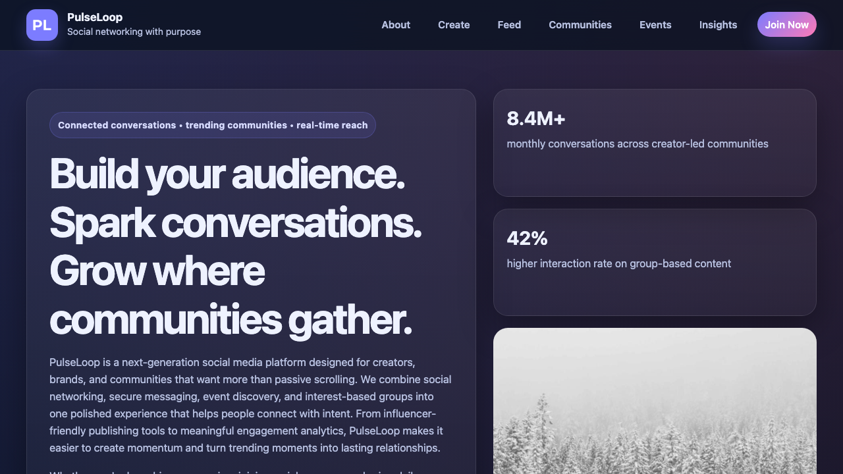The width and height of the screenshot is (843, 474).
Task: Open the Feed nav item
Action: point(509,25)
